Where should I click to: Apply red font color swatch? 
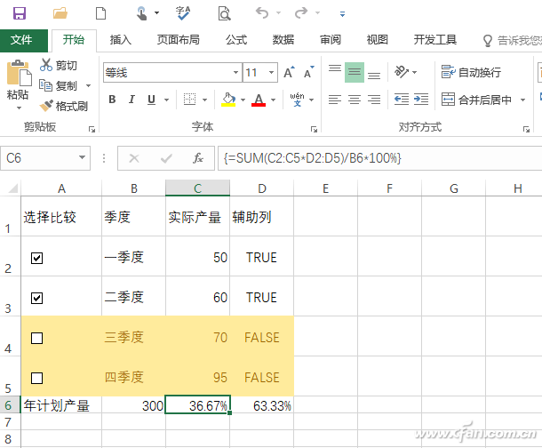click(x=259, y=100)
